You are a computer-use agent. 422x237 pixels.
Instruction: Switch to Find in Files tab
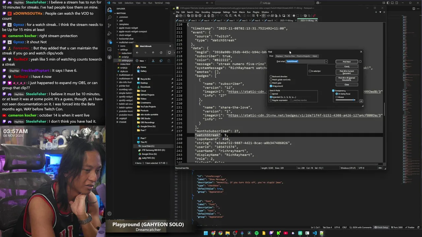[x=290, y=56]
